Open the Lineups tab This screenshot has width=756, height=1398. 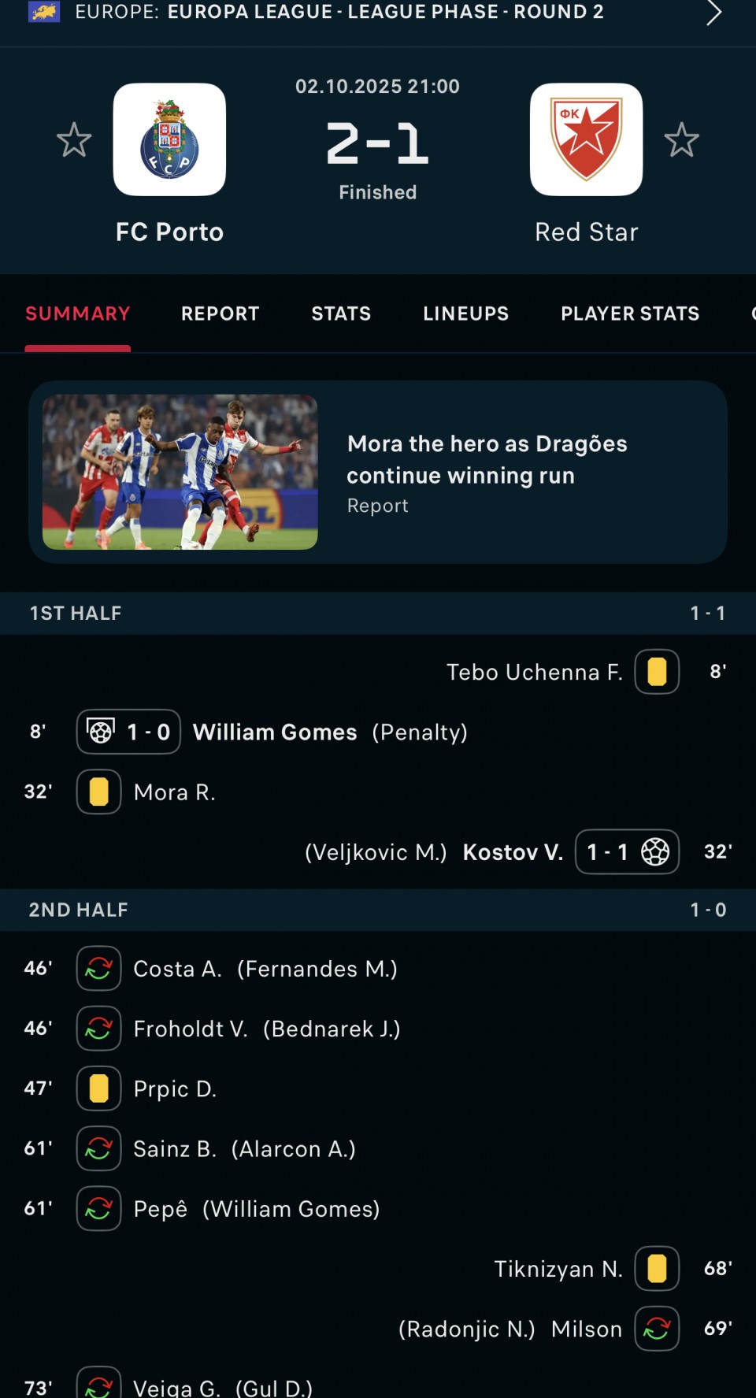click(465, 313)
